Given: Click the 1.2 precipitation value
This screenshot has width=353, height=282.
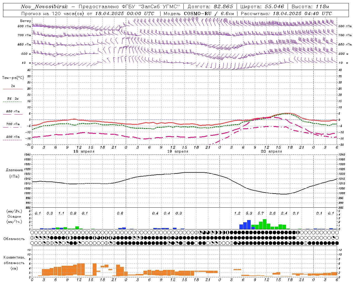Looking at the screenshot, I should [237, 213].
